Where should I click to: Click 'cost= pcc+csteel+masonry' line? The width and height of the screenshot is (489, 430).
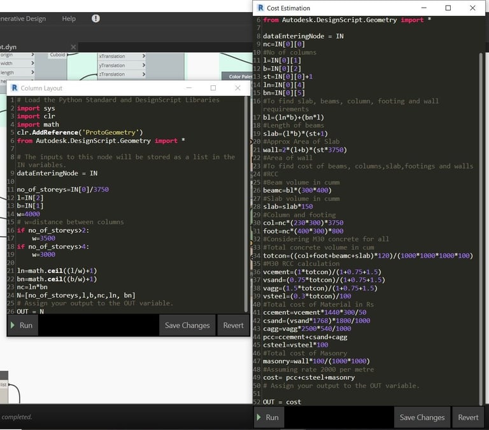point(309,378)
